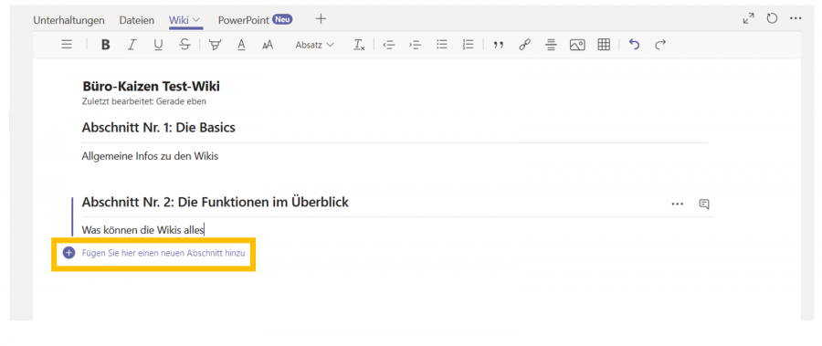Reload the wiki tab
This screenshot has width=822, height=346.
772,19
